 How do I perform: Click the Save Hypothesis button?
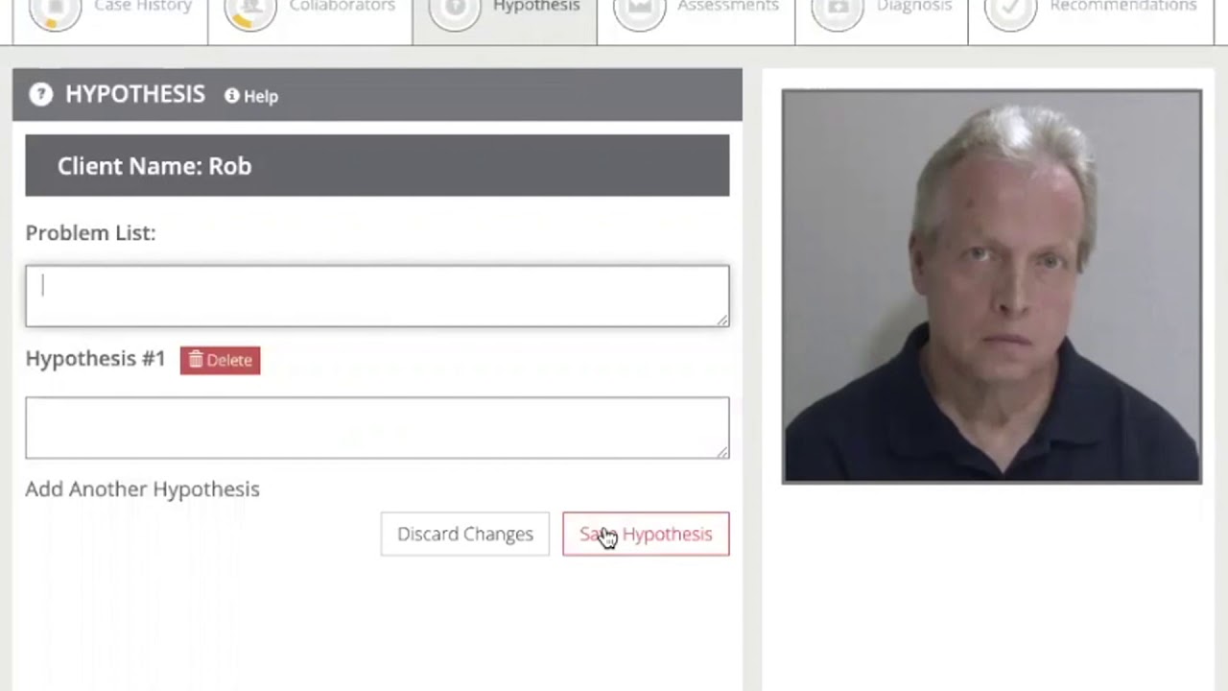(x=646, y=534)
